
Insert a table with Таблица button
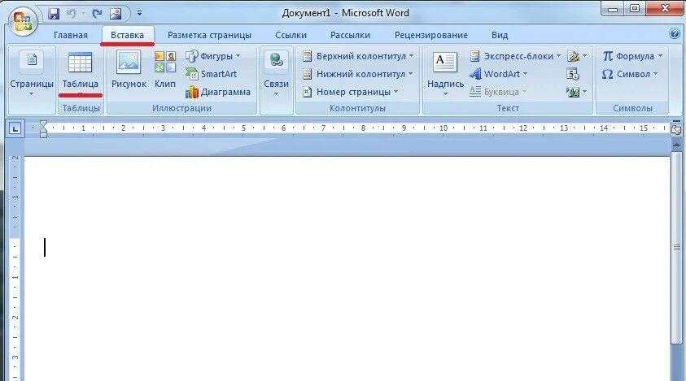(x=80, y=73)
